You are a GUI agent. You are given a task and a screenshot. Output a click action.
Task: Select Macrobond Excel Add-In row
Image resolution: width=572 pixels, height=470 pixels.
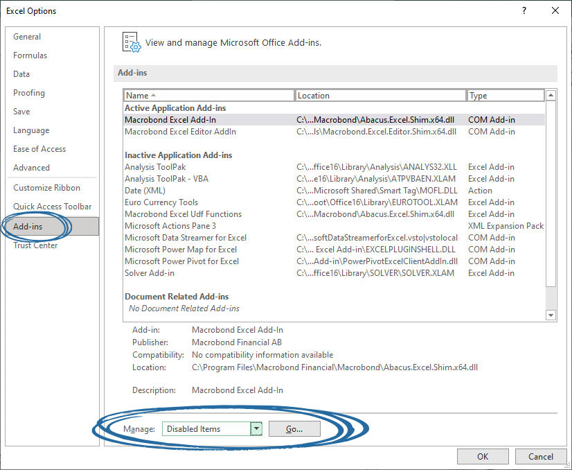coord(334,120)
